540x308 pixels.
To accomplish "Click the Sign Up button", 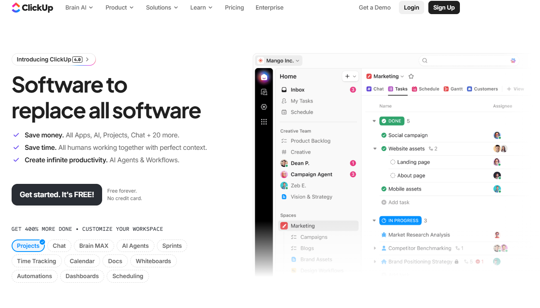I will (x=444, y=7).
